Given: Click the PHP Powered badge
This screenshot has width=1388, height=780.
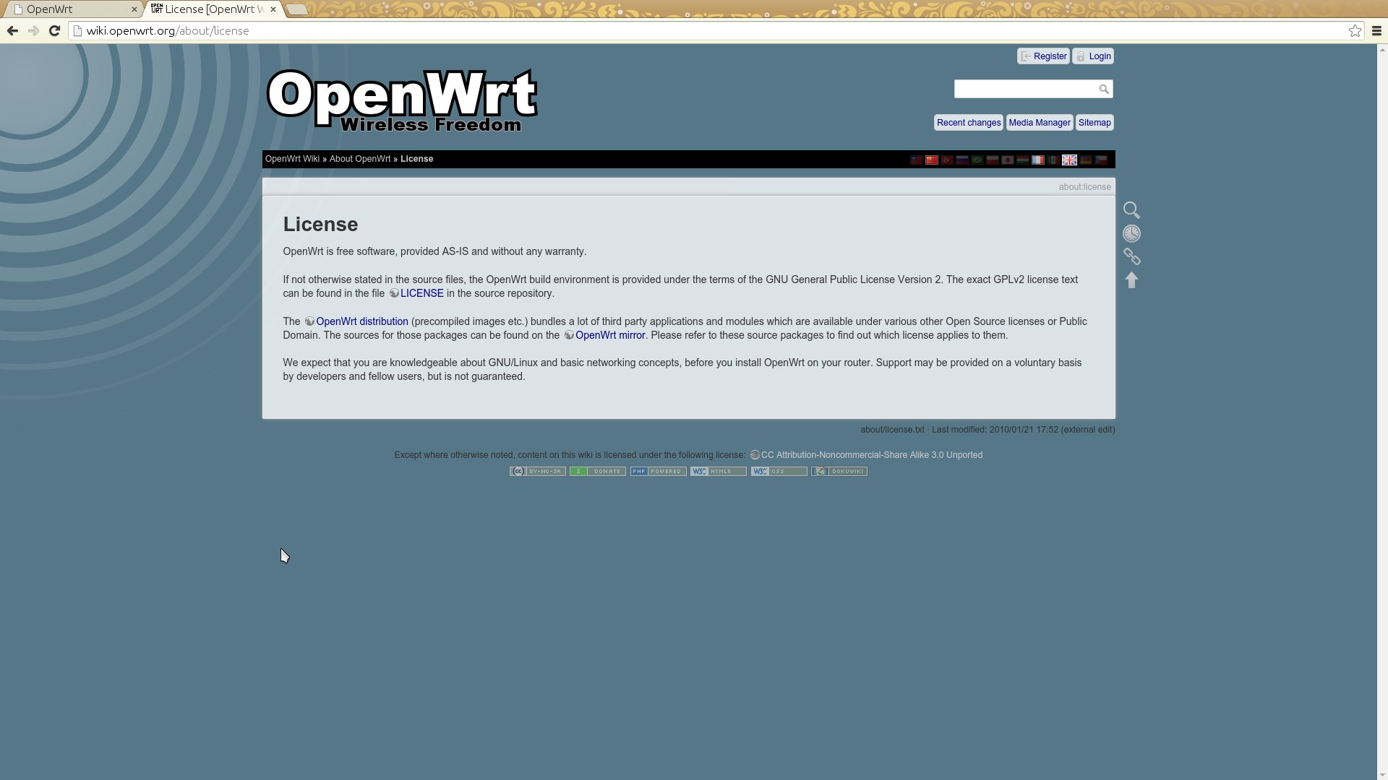Looking at the screenshot, I should pyautogui.click(x=658, y=471).
